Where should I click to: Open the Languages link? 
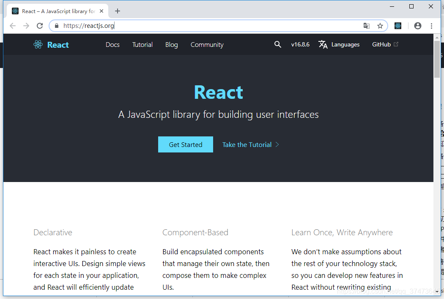[345, 45]
